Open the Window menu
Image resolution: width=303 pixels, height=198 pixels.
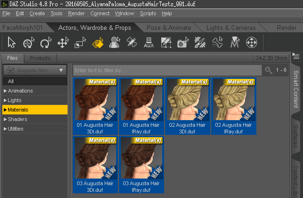[x=125, y=13]
